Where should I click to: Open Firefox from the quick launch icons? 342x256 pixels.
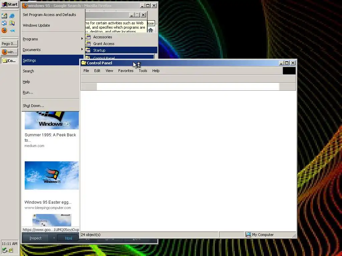pos(4,30)
